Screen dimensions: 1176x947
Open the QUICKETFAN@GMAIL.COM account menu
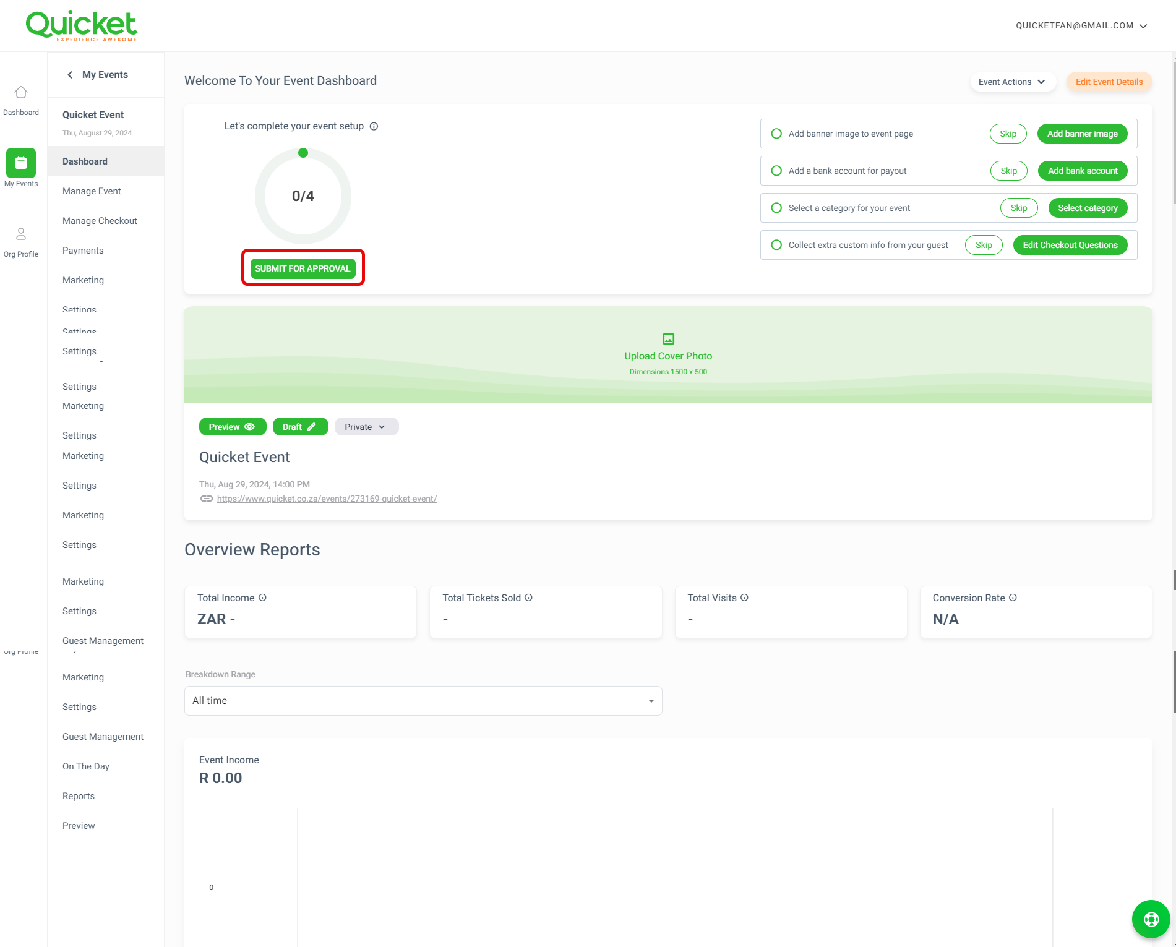pyautogui.click(x=1081, y=26)
